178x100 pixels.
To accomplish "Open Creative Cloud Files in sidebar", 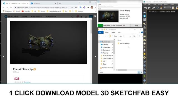I will click(x=107, y=68).
